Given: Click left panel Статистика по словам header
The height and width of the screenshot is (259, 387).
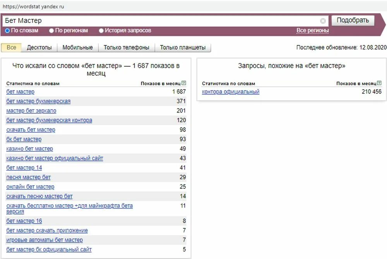Looking at the screenshot, I should coord(33,84).
